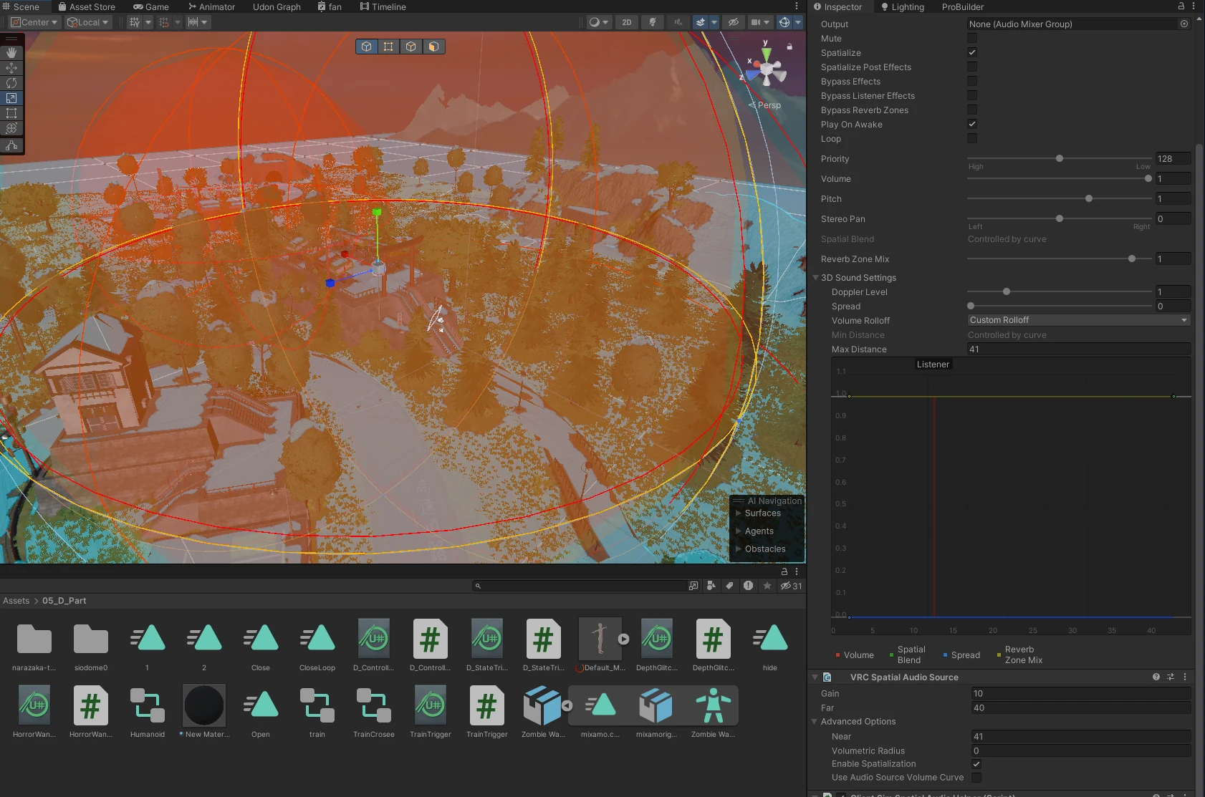The height and width of the screenshot is (797, 1205).
Task: Expand Surfaces in AI Navigation overlay
Action: tap(739, 513)
